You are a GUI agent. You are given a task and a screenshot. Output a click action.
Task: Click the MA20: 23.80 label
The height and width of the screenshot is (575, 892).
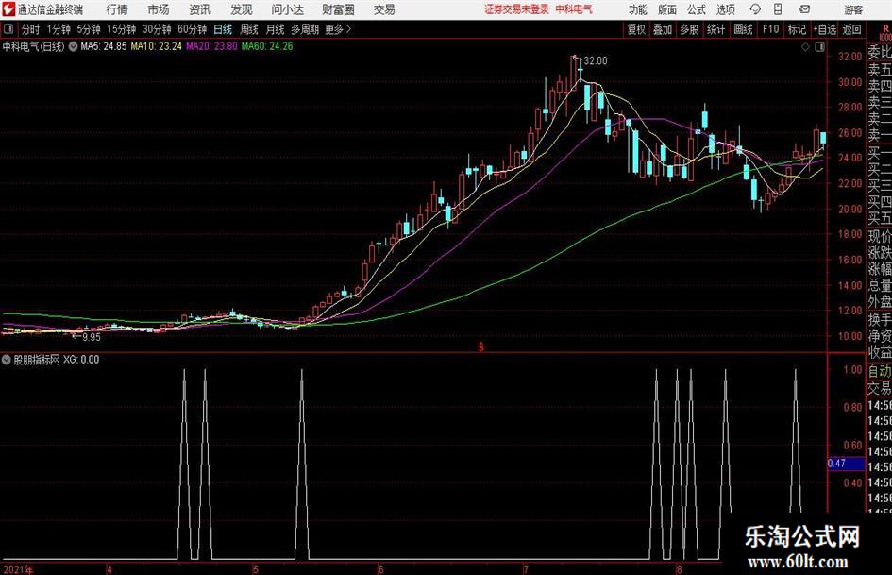point(211,46)
